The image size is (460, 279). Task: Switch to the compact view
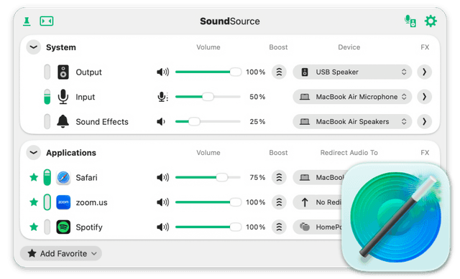pyautogui.click(x=47, y=21)
